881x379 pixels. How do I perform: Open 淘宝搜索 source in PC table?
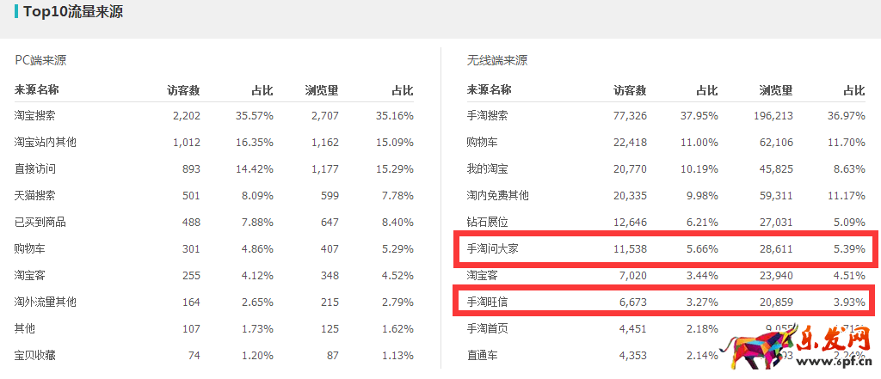coord(35,115)
